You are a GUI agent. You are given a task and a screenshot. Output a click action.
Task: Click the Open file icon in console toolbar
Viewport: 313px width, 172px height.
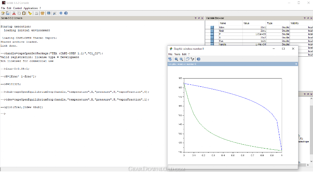point(8,13)
